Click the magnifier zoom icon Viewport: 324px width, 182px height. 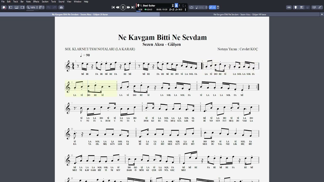[28, 7]
